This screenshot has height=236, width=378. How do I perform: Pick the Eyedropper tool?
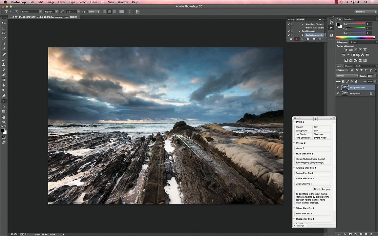4,49
